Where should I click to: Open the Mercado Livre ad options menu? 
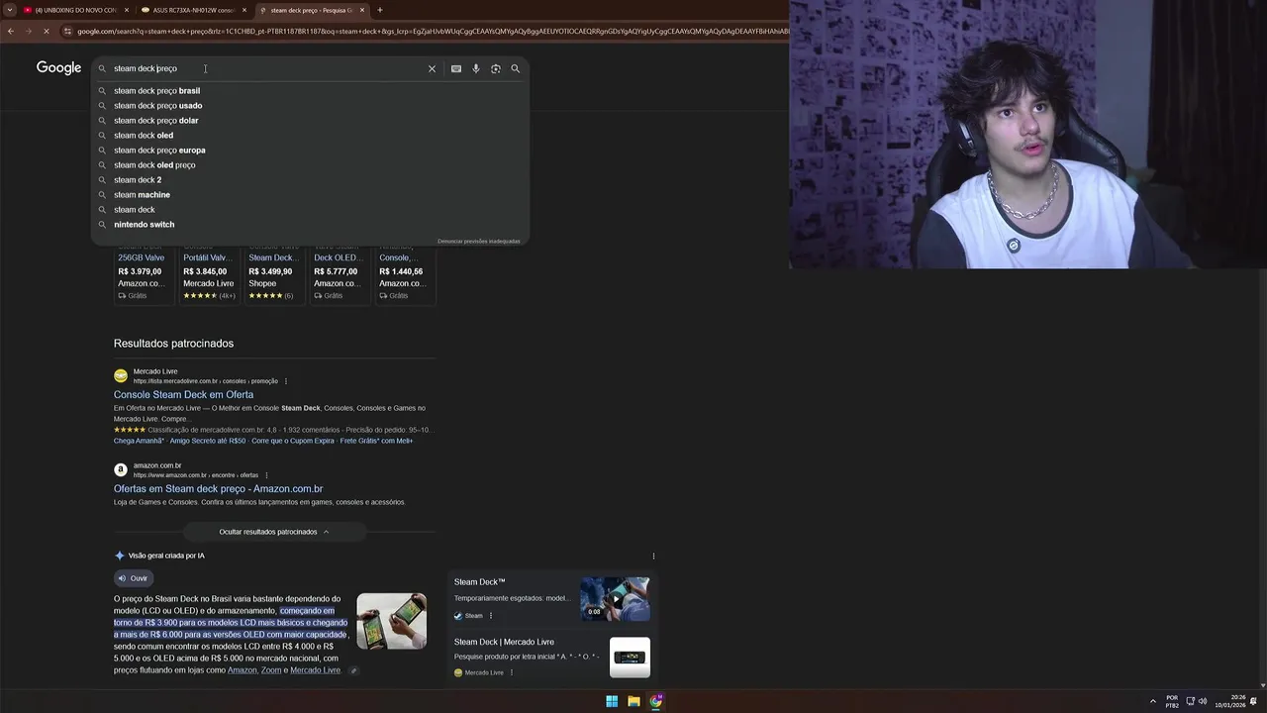click(x=286, y=381)
